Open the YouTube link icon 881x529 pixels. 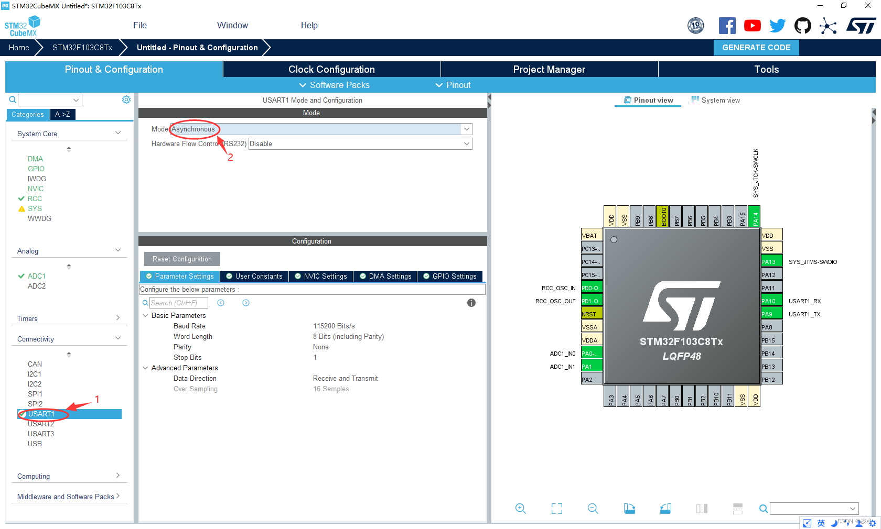pos(752,26)
